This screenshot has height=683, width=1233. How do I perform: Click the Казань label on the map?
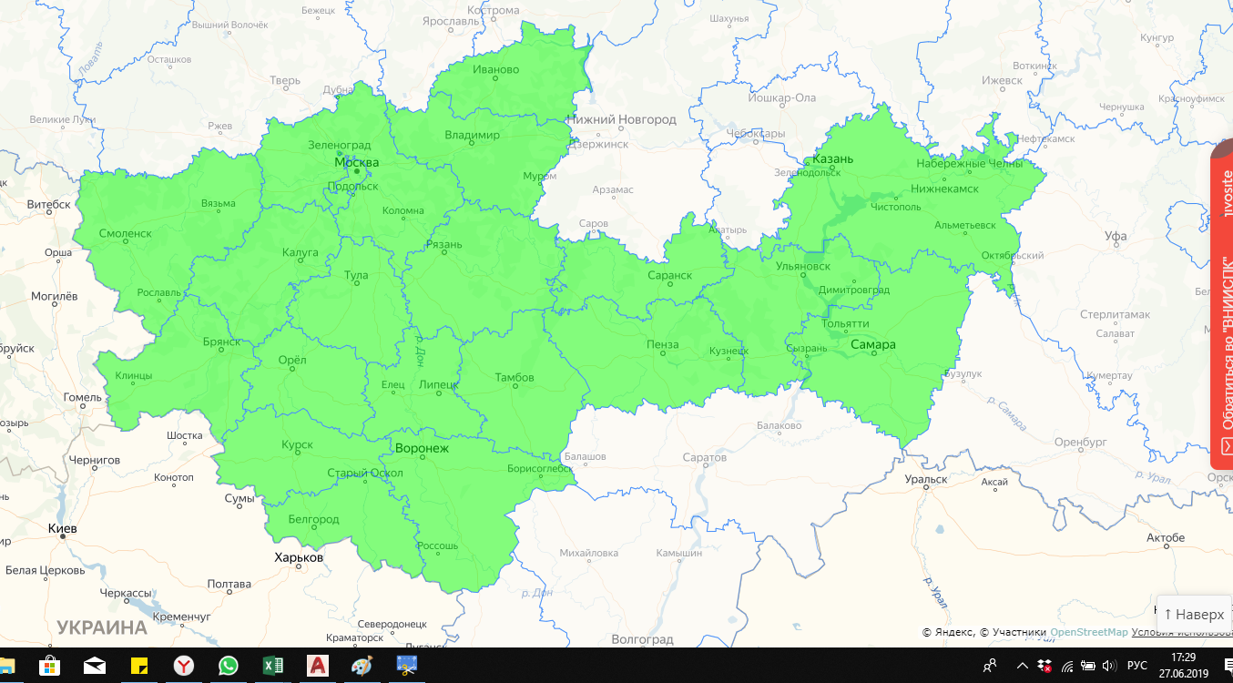click(832, 158)
